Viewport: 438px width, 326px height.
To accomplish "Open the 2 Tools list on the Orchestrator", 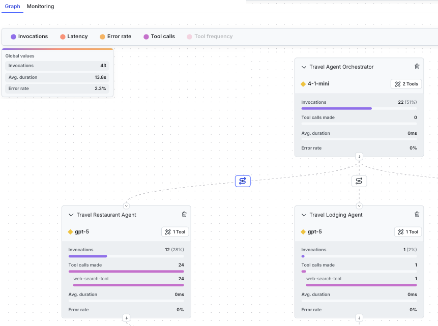I will 406,84.
